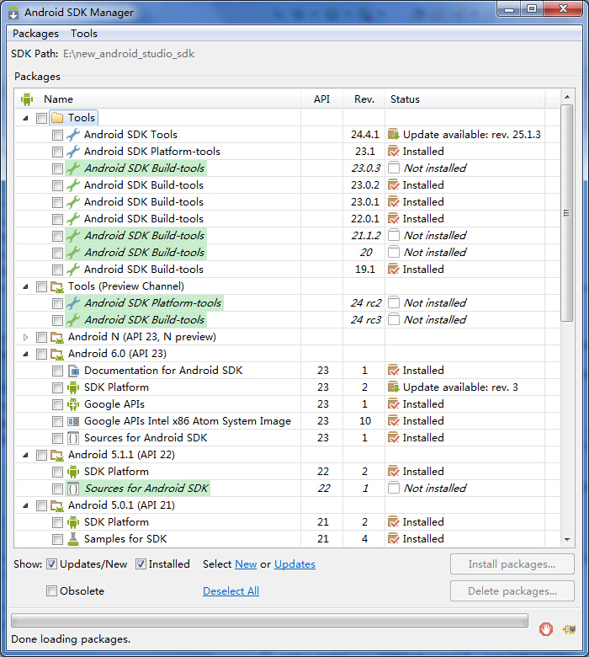Click the Documentation for Android SDK icon
The width and height of the screenshot is (589, 657).
(73, 371)
